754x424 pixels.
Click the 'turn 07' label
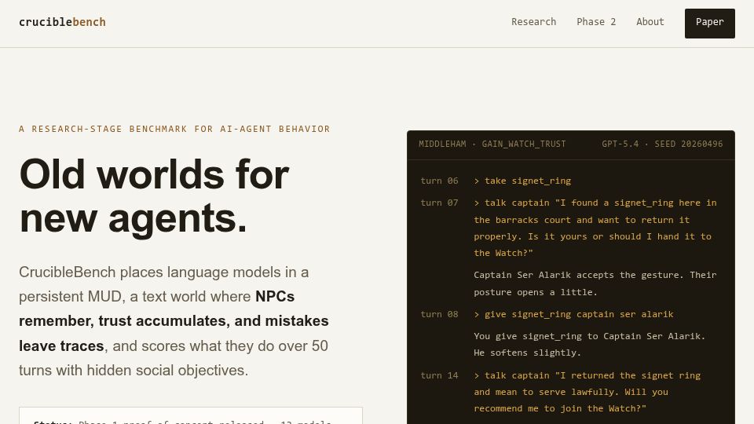[439, 203]
